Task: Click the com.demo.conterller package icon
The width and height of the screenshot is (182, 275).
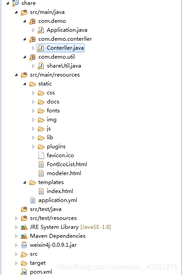Action: 33,39
